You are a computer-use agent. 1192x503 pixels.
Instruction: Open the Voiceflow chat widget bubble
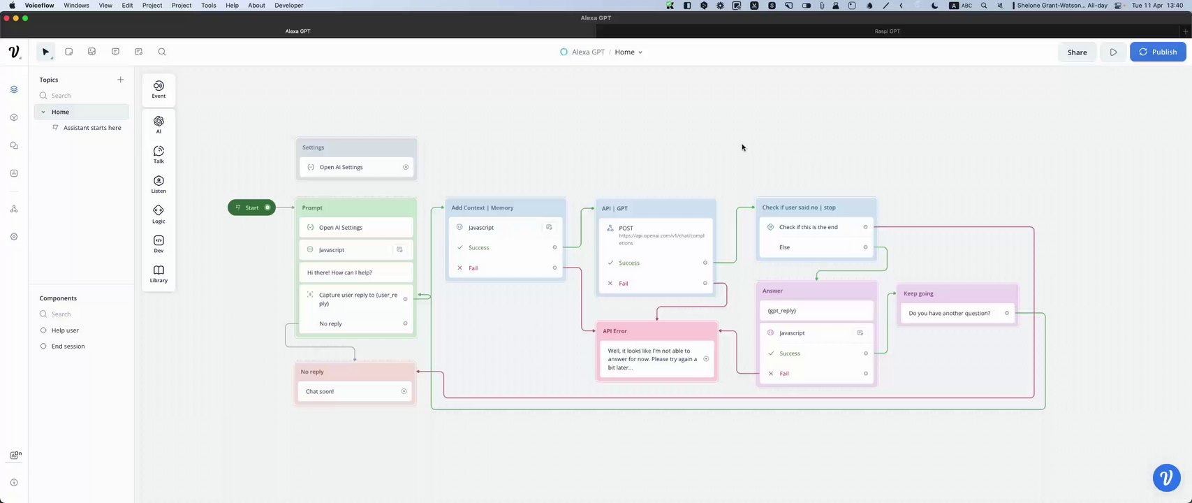point(1166,478)
